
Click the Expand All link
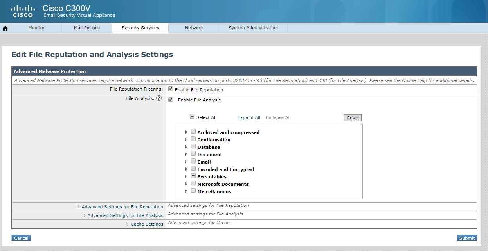[249, 117]
